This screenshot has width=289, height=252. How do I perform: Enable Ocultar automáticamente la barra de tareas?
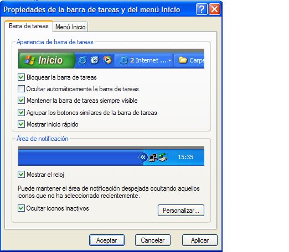coord(21,89)
